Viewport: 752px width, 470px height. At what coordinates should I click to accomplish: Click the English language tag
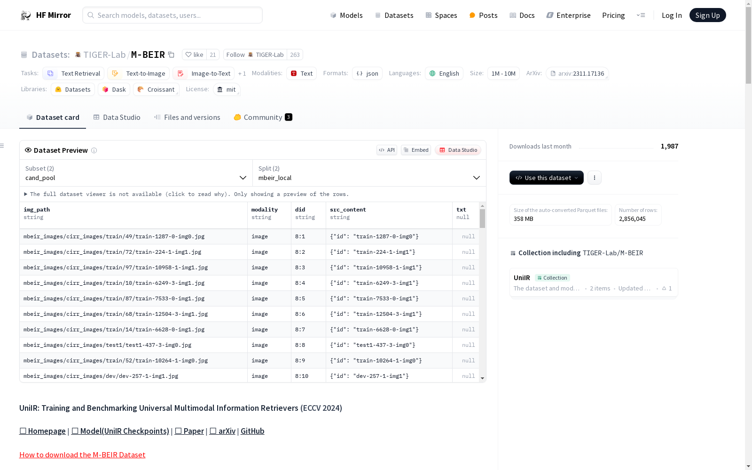pyautogui.click(x=444, y=73)
